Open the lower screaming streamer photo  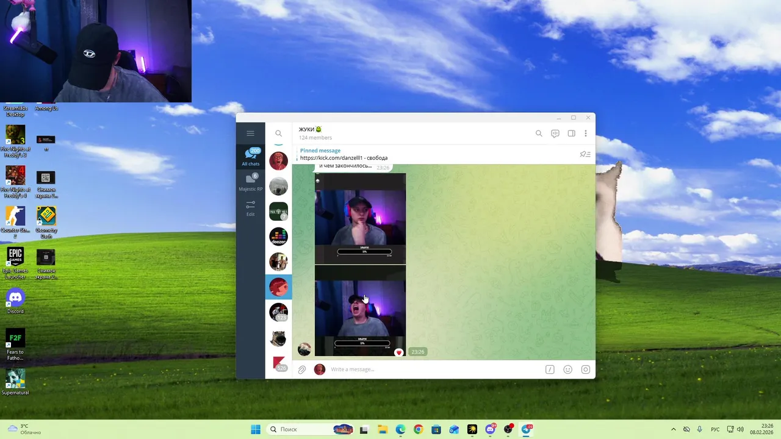pyautogui.click(x=360, y=310)
